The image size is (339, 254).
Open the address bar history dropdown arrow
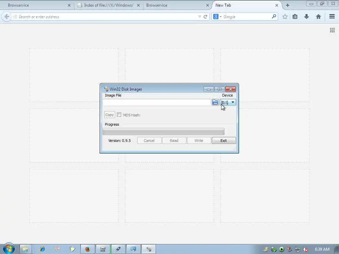click(x=200, y=17)
